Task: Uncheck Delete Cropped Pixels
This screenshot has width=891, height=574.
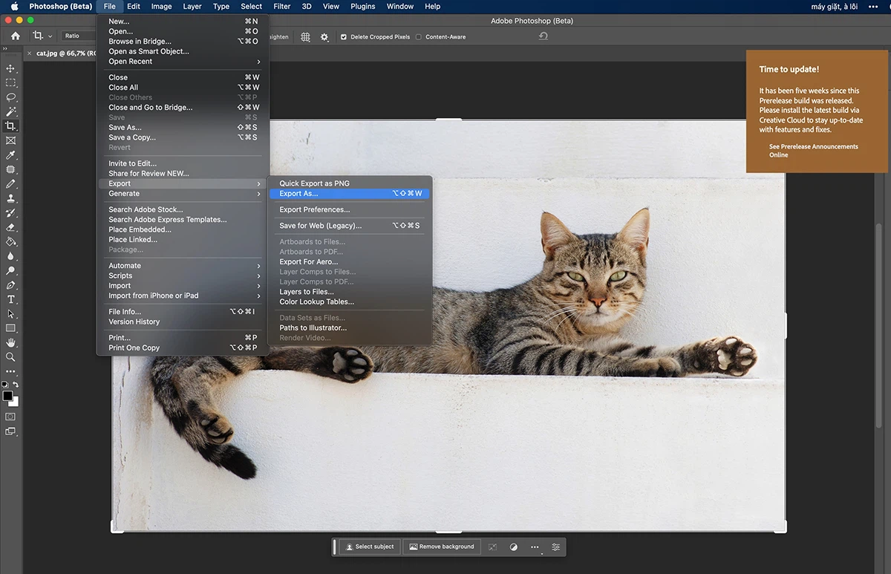Action: click(343, 36)
